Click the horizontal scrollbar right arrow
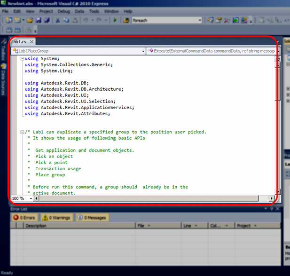The image size is (290, 276). [271, 198]
